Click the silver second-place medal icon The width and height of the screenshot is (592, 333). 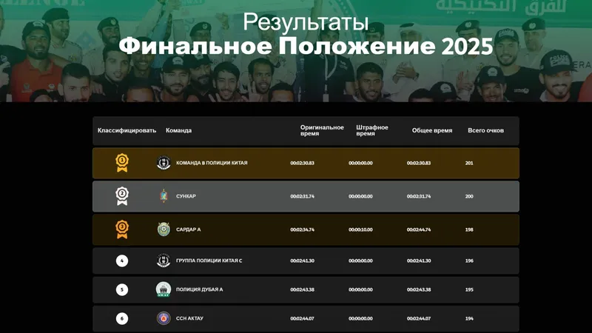coord(122,196)
